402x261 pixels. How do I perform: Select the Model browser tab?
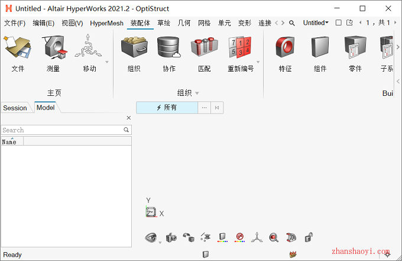click(x=46, y=108)
